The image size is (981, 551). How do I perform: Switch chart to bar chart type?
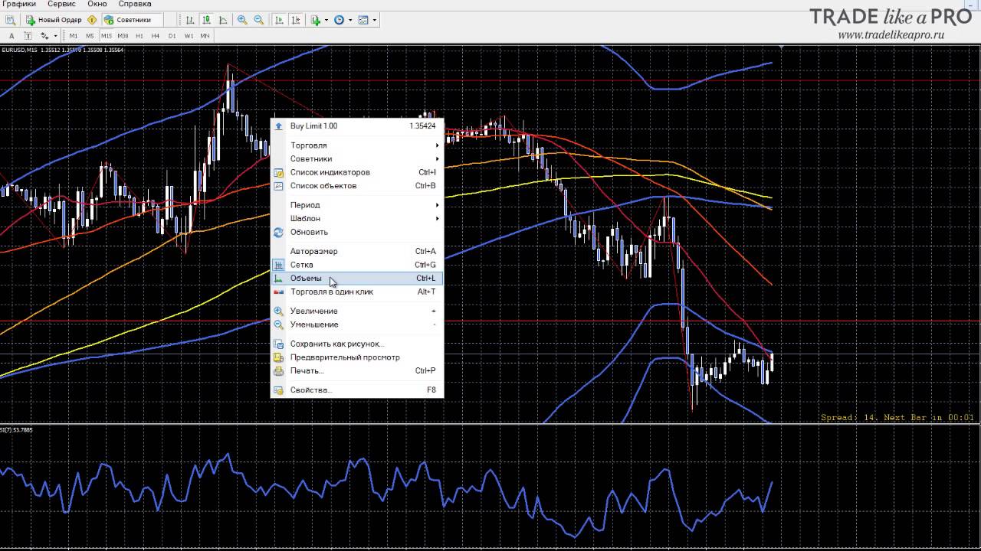(190, 20)
